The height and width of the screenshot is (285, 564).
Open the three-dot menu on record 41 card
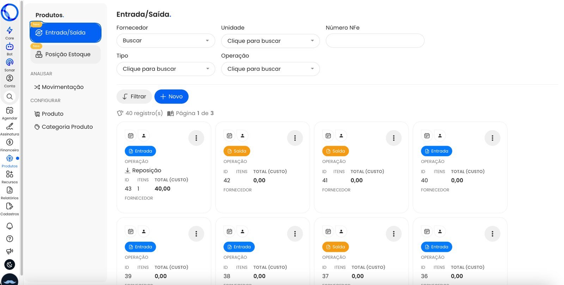[x=394, y=138]
